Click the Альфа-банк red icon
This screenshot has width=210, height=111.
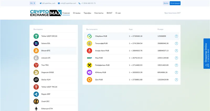pos(89,51)
